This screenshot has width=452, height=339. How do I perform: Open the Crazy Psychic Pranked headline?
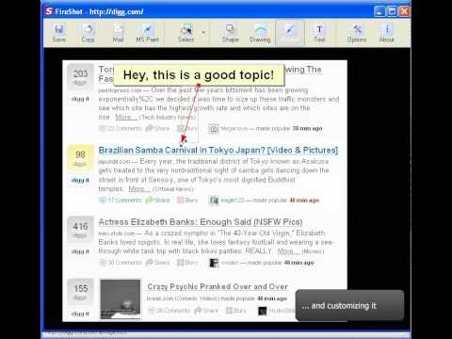[x=218, y=286]
